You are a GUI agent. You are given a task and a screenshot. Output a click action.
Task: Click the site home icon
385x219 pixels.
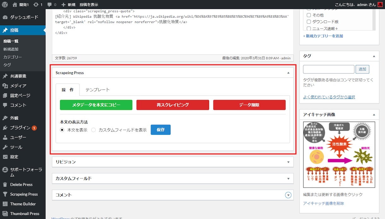(x=15, y=5)
